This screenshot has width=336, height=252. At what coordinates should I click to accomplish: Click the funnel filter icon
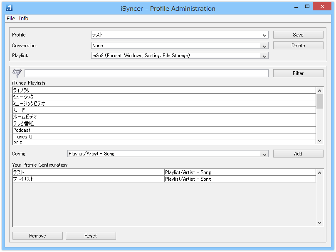point(17,73)
